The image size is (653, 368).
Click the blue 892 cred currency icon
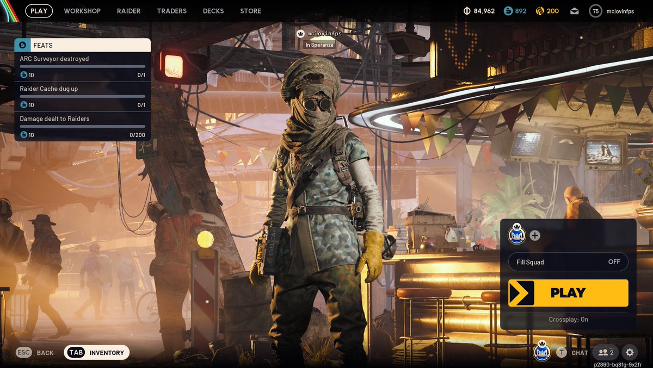coord(508,11)
